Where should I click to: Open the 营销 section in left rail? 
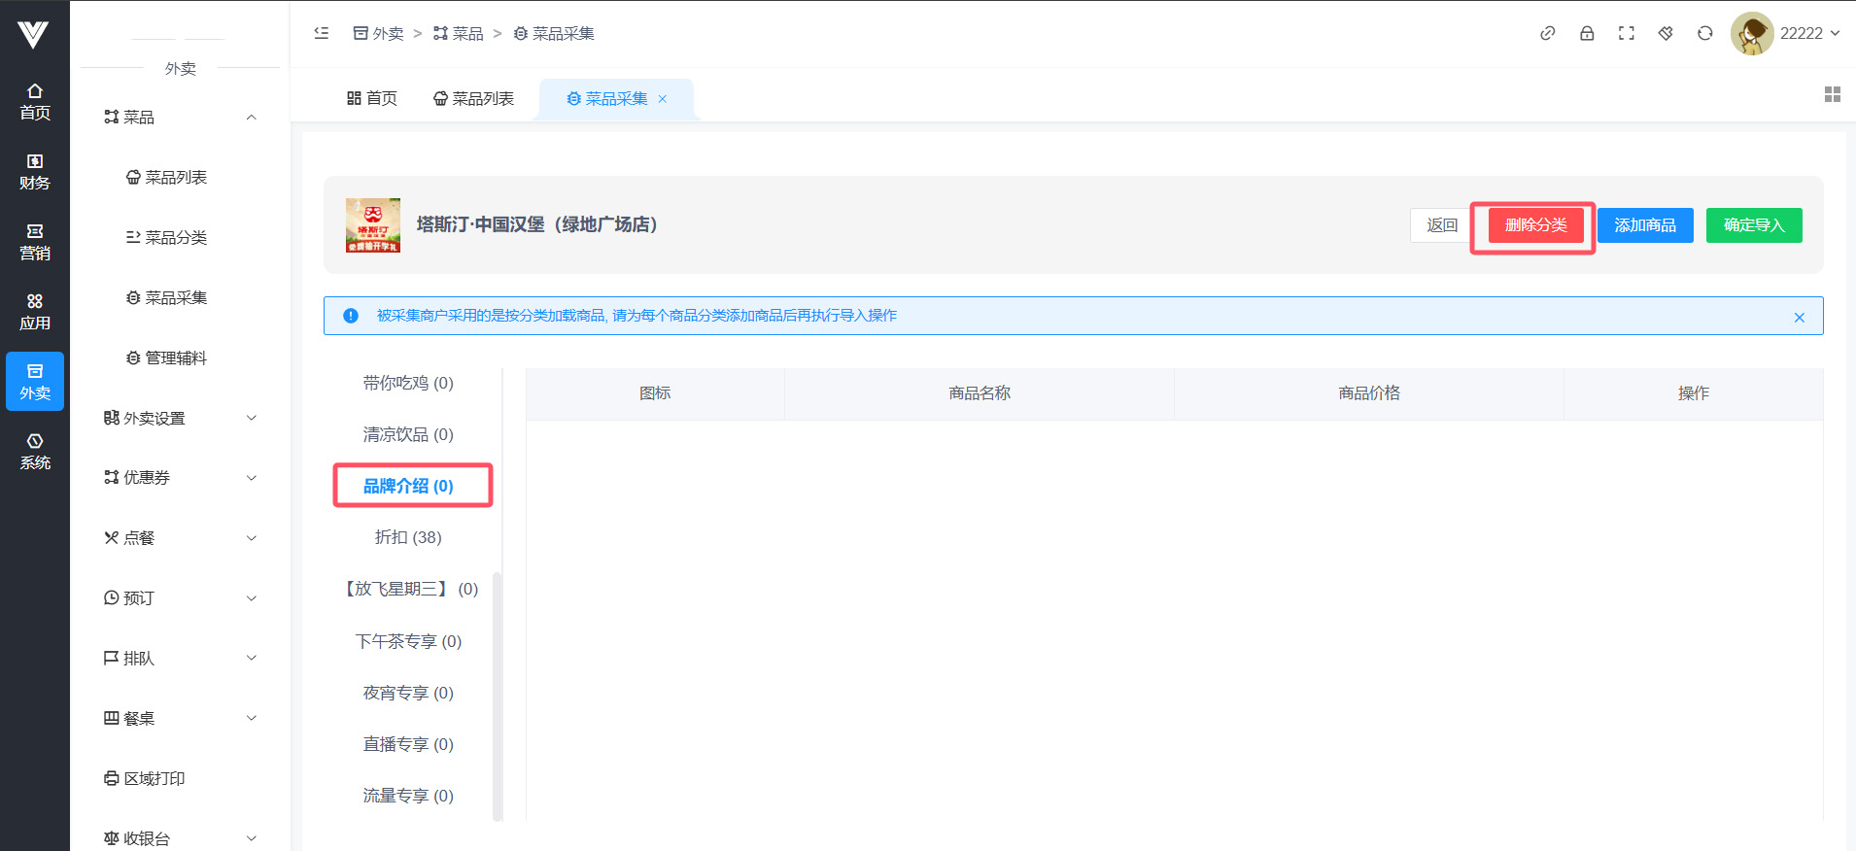coord(35,242)
